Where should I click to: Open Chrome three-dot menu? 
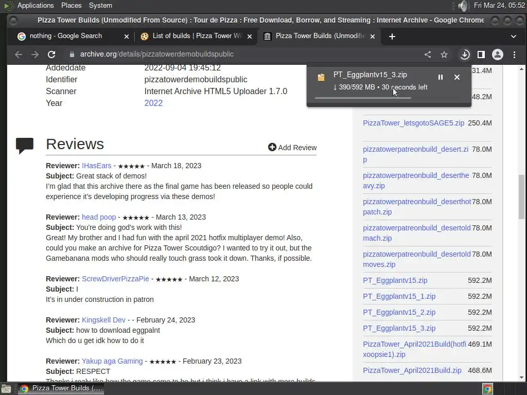pos(514,55)
